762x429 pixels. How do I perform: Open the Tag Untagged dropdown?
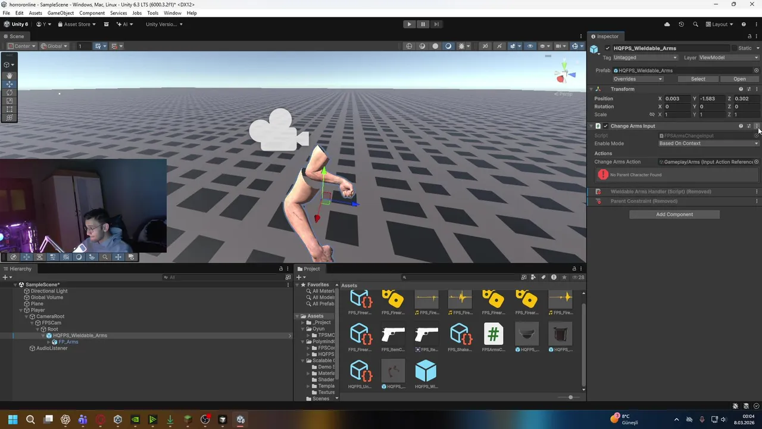pos(645,58)
